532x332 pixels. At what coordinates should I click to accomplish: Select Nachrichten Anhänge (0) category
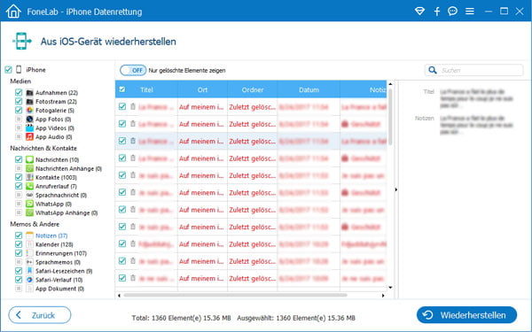pyautogui.click(x=68, y=169)
